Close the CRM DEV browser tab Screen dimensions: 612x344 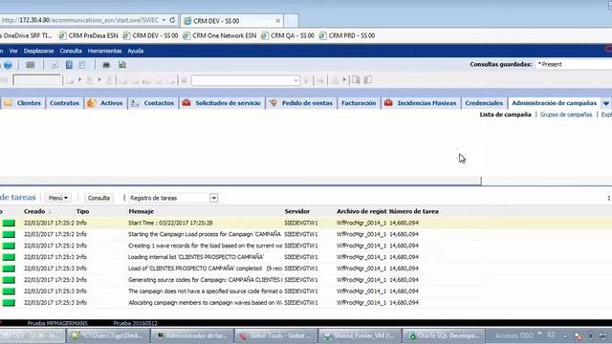(x=278, y=21)
